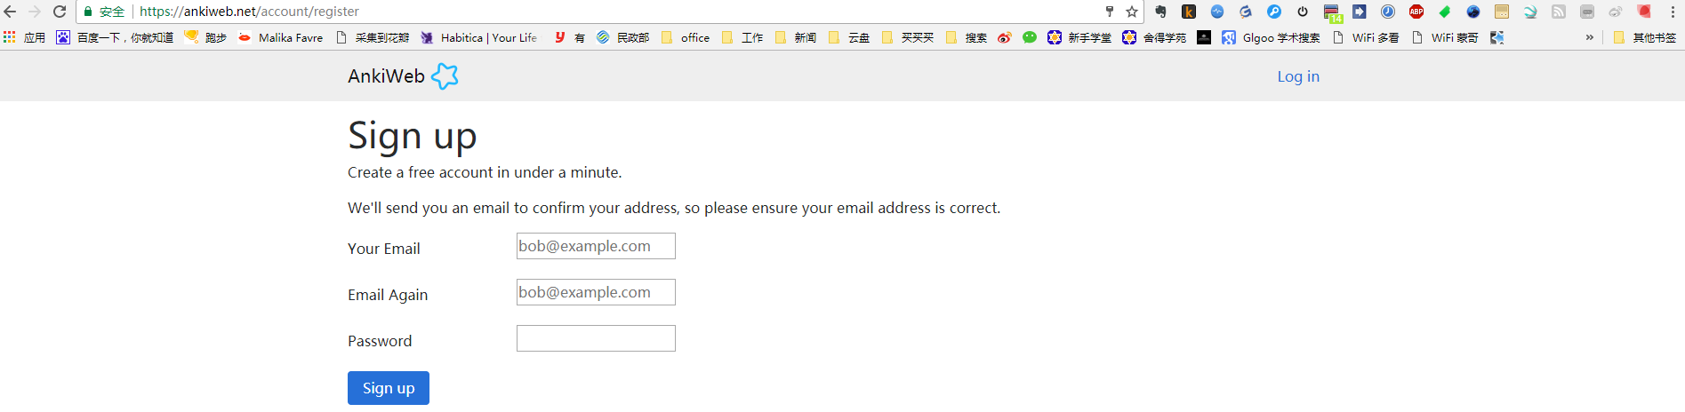Expand hidden bookmarks with double chevron
Image resolution: width=1685 pixels, height=412 pixels.
pos(1589,37)
